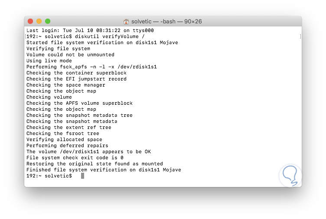Maximize Terminal using the green button
Viewport: 326px width, 219px height.
[48, 21]
